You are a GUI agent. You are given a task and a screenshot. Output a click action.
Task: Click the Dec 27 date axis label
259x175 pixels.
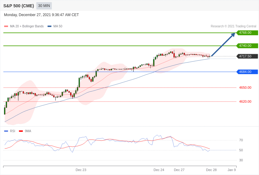179,170
